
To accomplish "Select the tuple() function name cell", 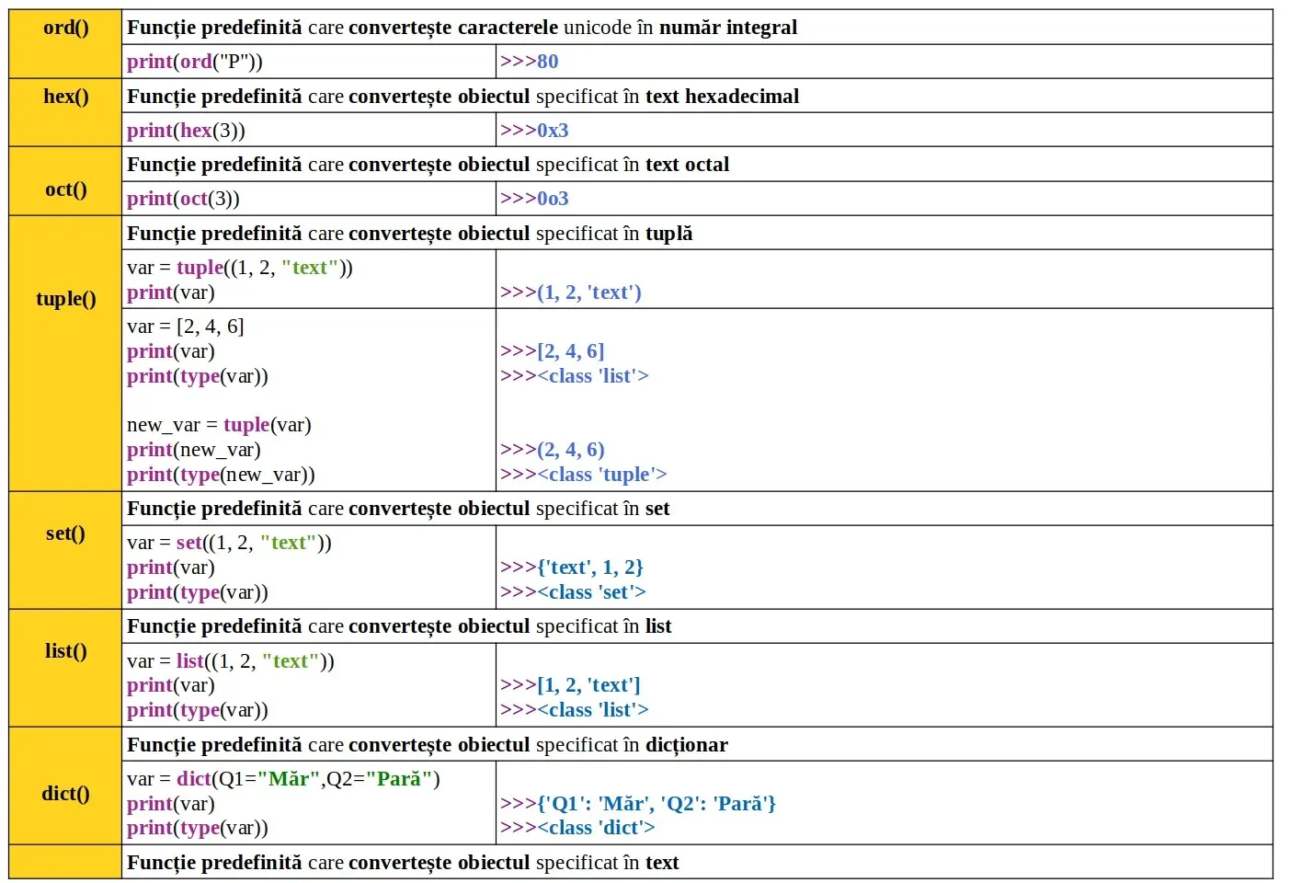I will pyautogui.click(x=65, y=299).
